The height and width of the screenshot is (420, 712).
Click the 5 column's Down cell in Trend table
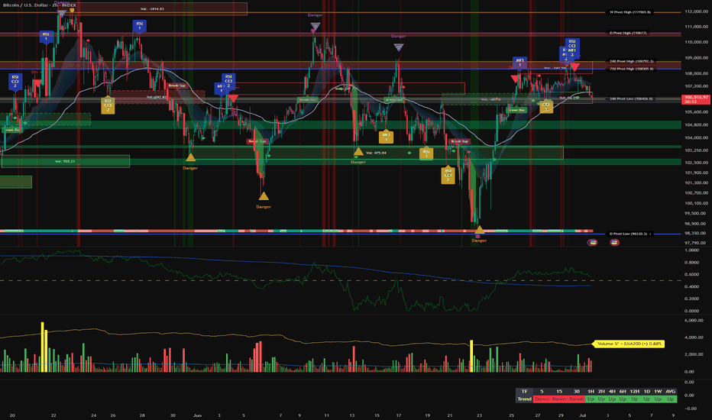click(x=542, y=399)
